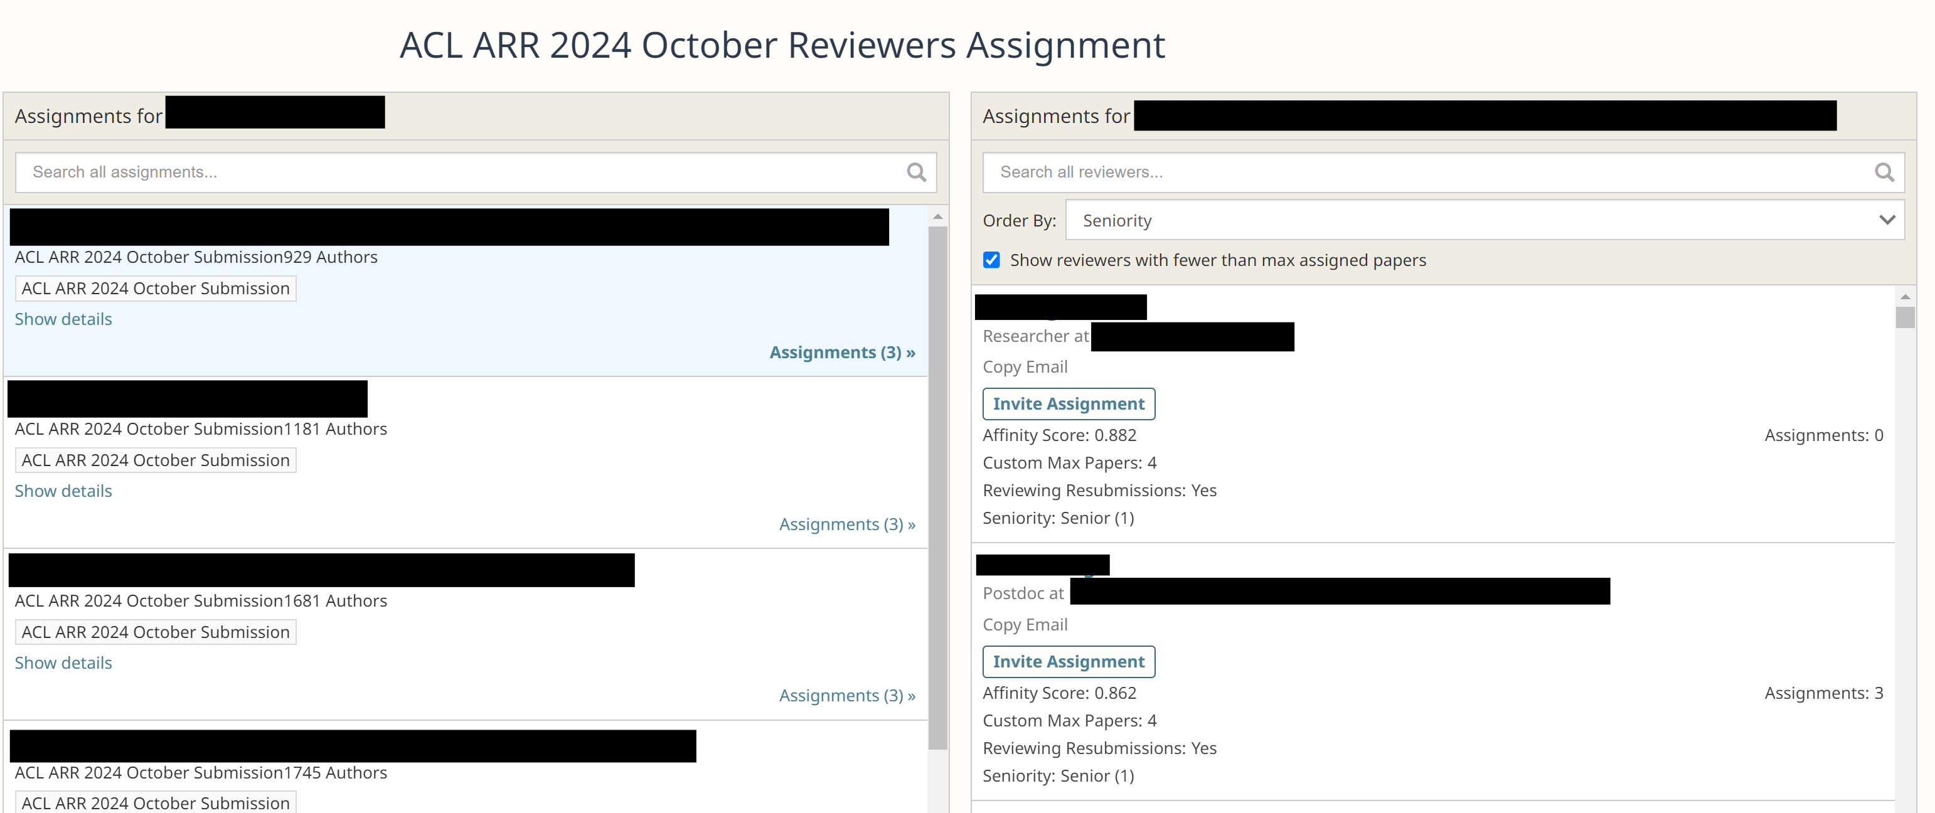1935x813 pixels.
Task: Open the Order By Seniority dropdown
Action: [1485, 220]
